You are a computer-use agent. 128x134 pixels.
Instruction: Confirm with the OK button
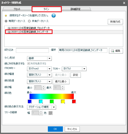coord(55,129)
